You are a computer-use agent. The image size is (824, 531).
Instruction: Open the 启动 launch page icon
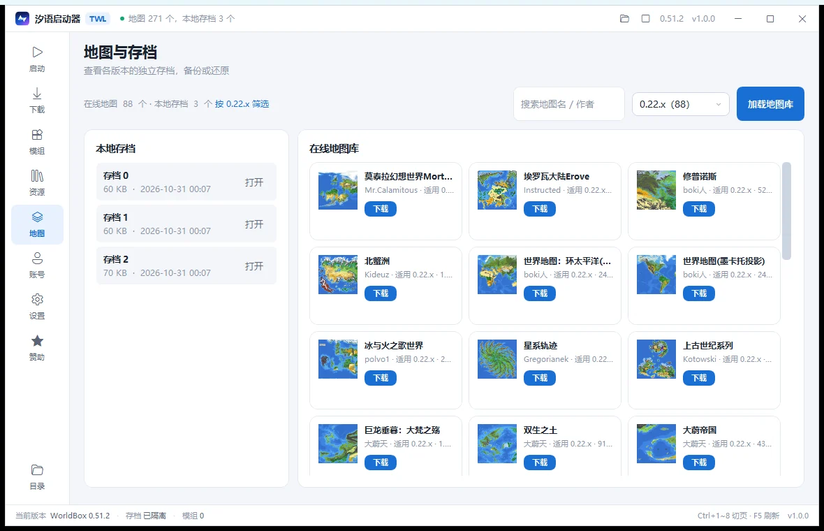pos(37,52)
